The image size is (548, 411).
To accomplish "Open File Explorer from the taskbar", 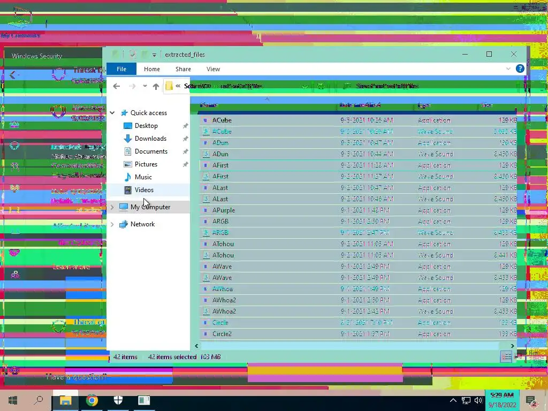I will pyautogui.click(x=65, y=400).
